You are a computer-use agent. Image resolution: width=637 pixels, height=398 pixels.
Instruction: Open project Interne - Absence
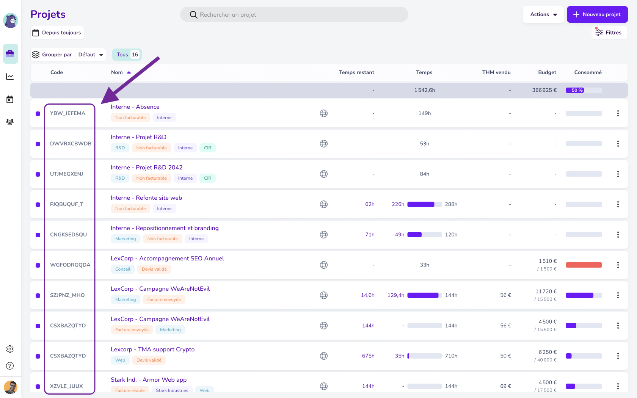point(135,107)
